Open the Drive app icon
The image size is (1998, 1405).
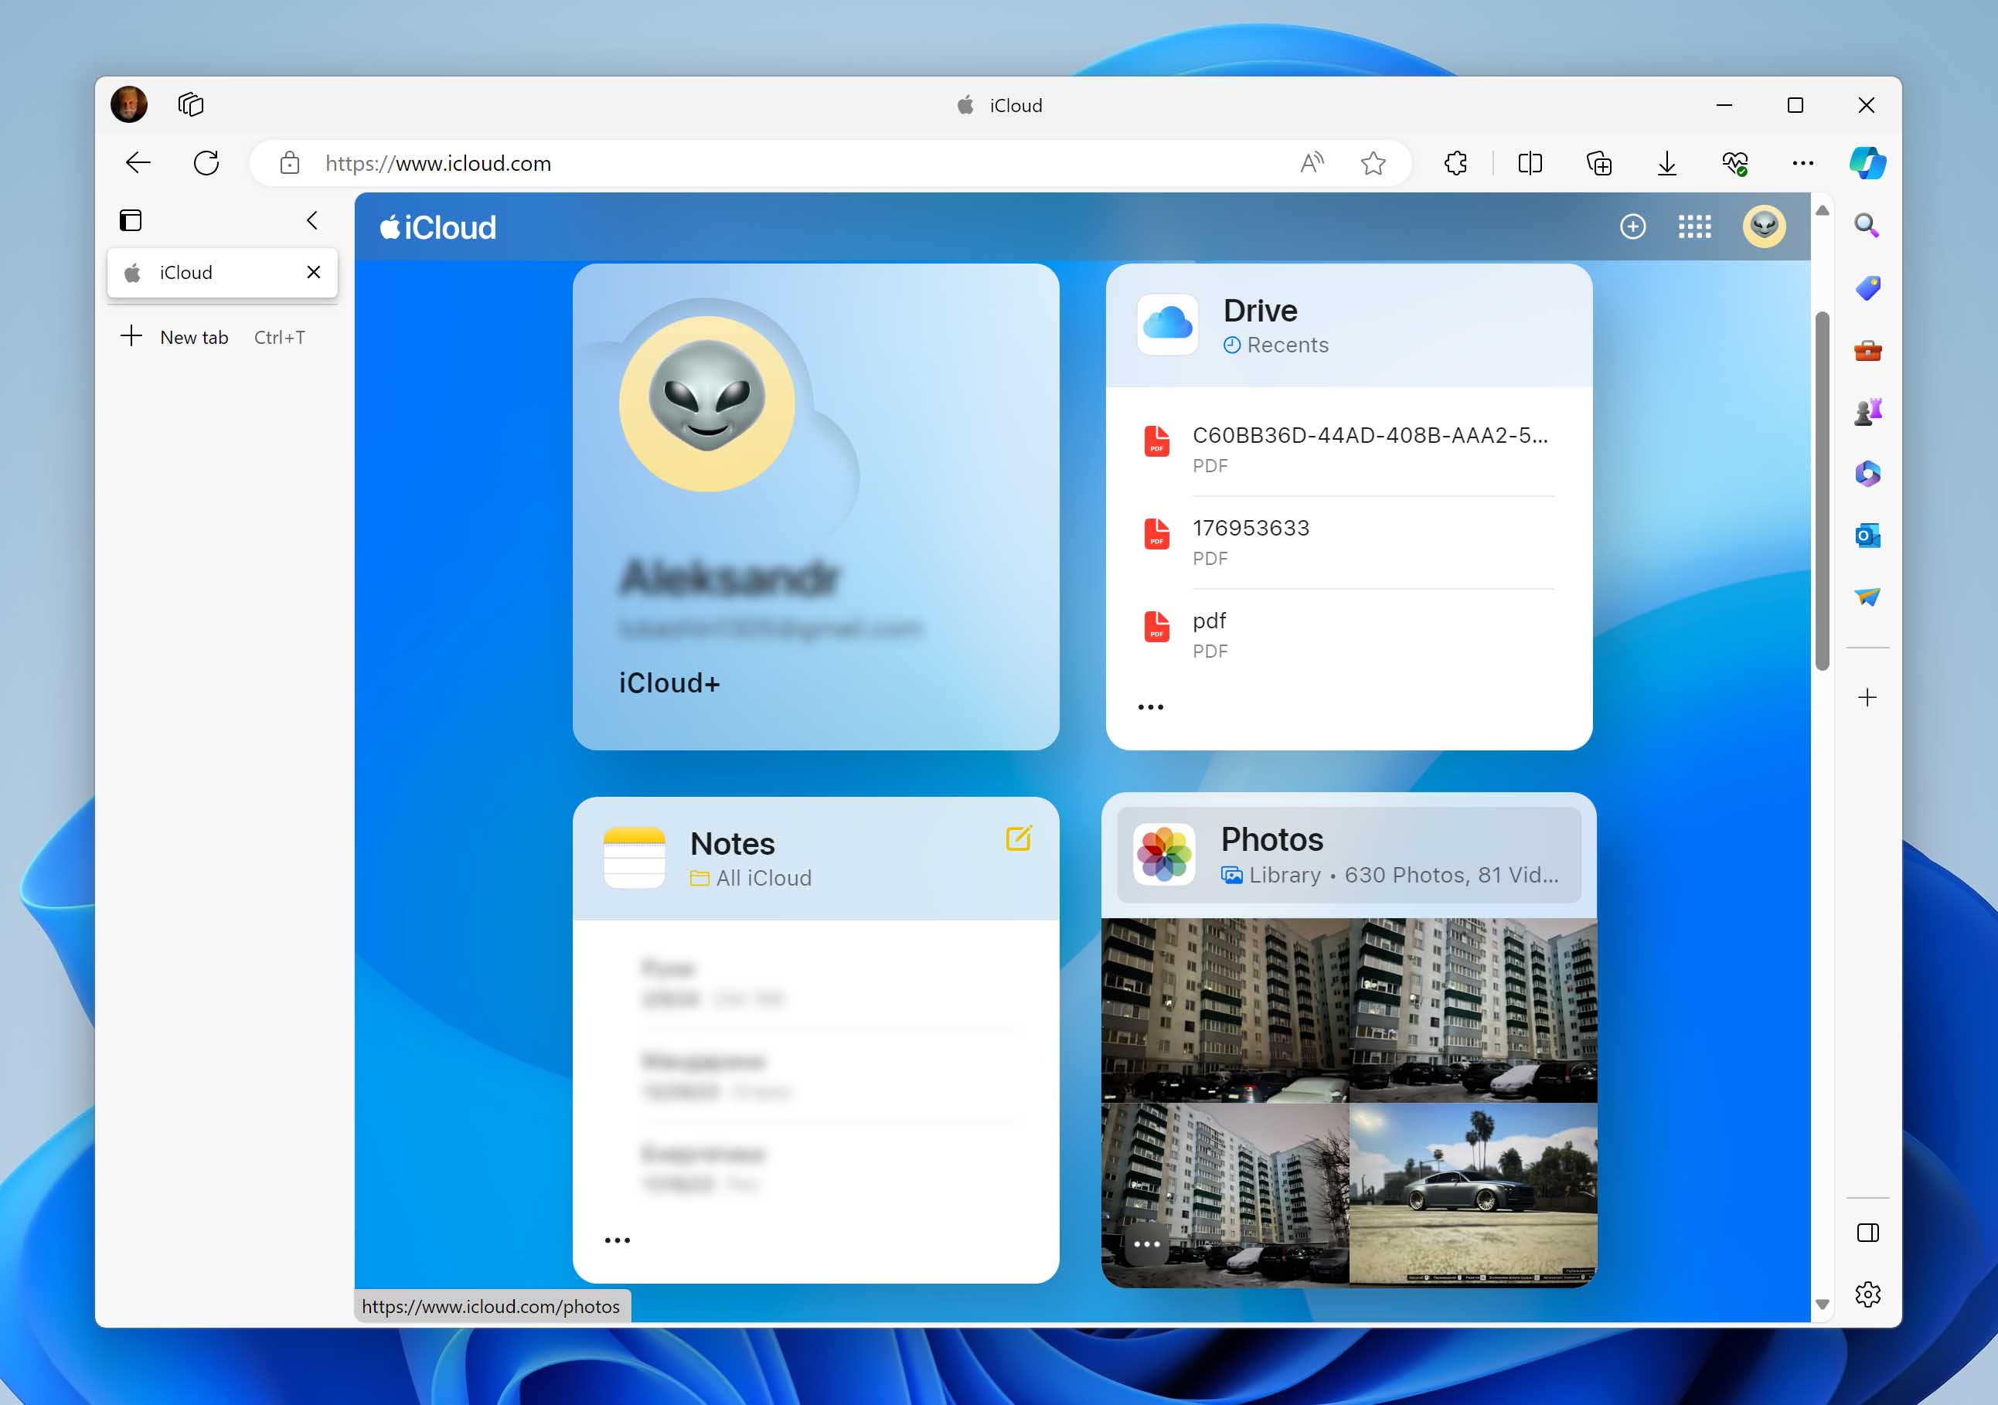tap(1168, 325)
